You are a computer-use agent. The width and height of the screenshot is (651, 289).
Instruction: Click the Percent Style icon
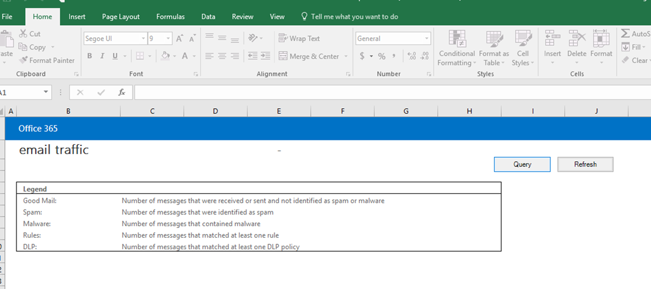(381, 56)
